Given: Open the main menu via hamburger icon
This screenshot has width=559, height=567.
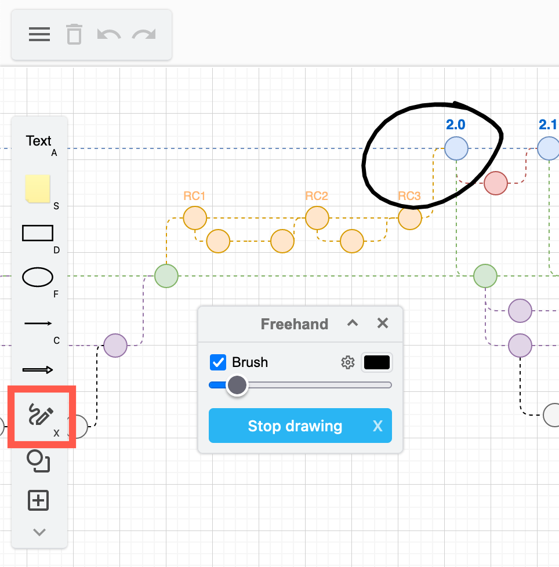Looking at the screenshot, I should pos(39,34).
